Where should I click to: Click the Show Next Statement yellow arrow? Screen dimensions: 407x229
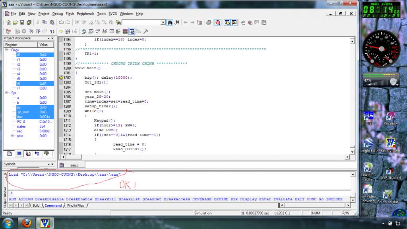pyautogui.click(x=61, y=31)
